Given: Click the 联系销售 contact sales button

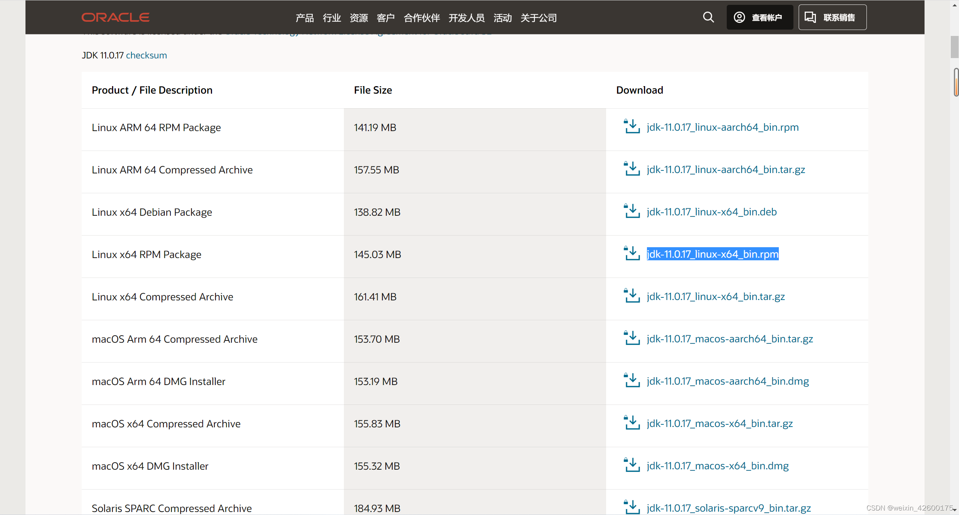Looking at the screenshot, I should pos(832,17).
